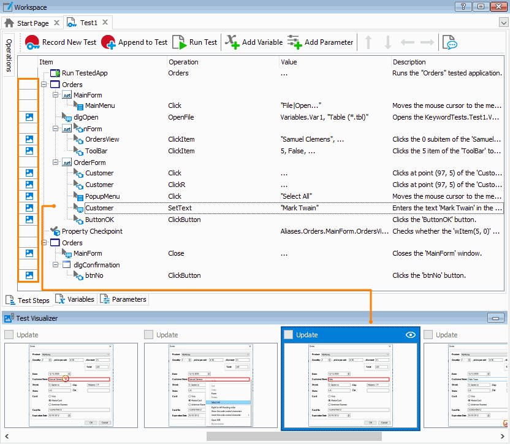Click the Run TestedApp row icon
Image resolution: width=510 pixels, height=444 pixels.
tap(55, 73)
